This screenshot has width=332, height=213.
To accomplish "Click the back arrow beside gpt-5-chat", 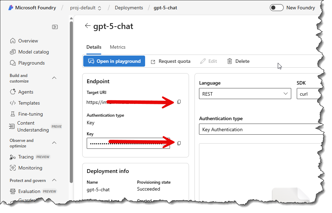I will tap(87, 26).
